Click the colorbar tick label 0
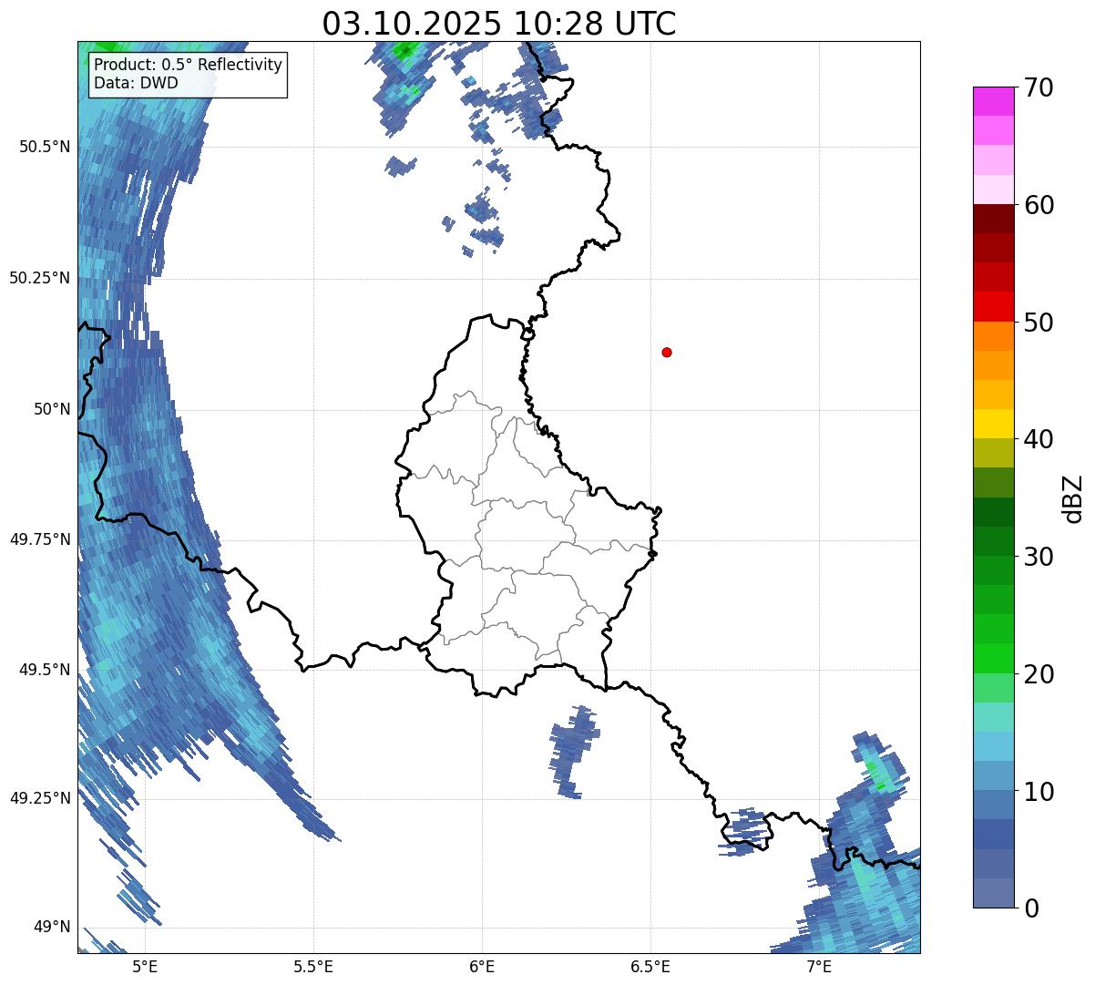 1031,908
